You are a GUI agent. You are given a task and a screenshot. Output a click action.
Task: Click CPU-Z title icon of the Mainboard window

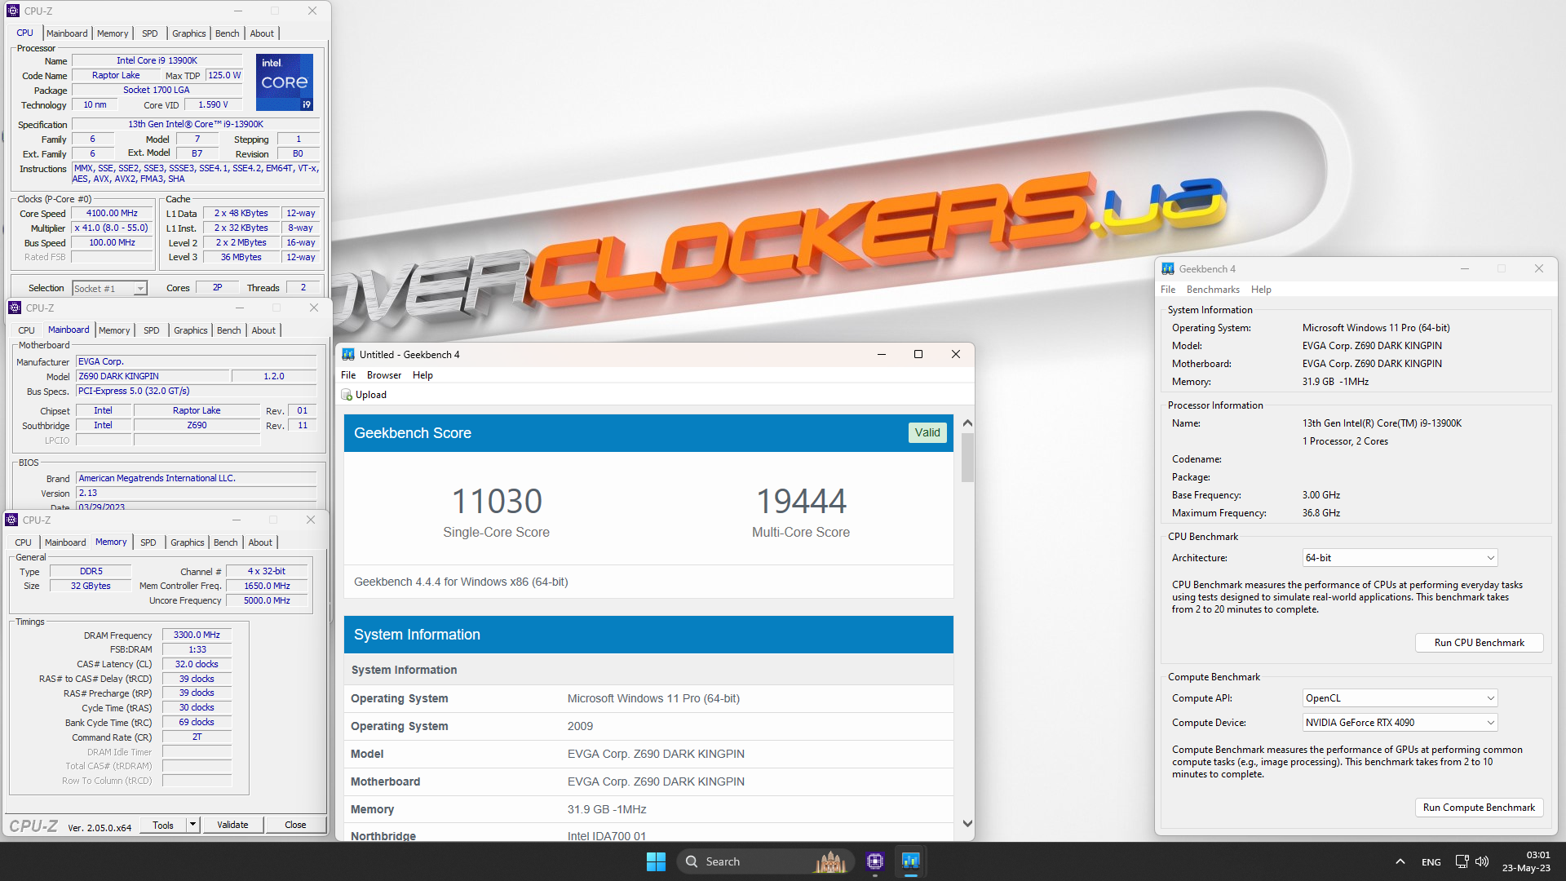[x=14, y=308]
